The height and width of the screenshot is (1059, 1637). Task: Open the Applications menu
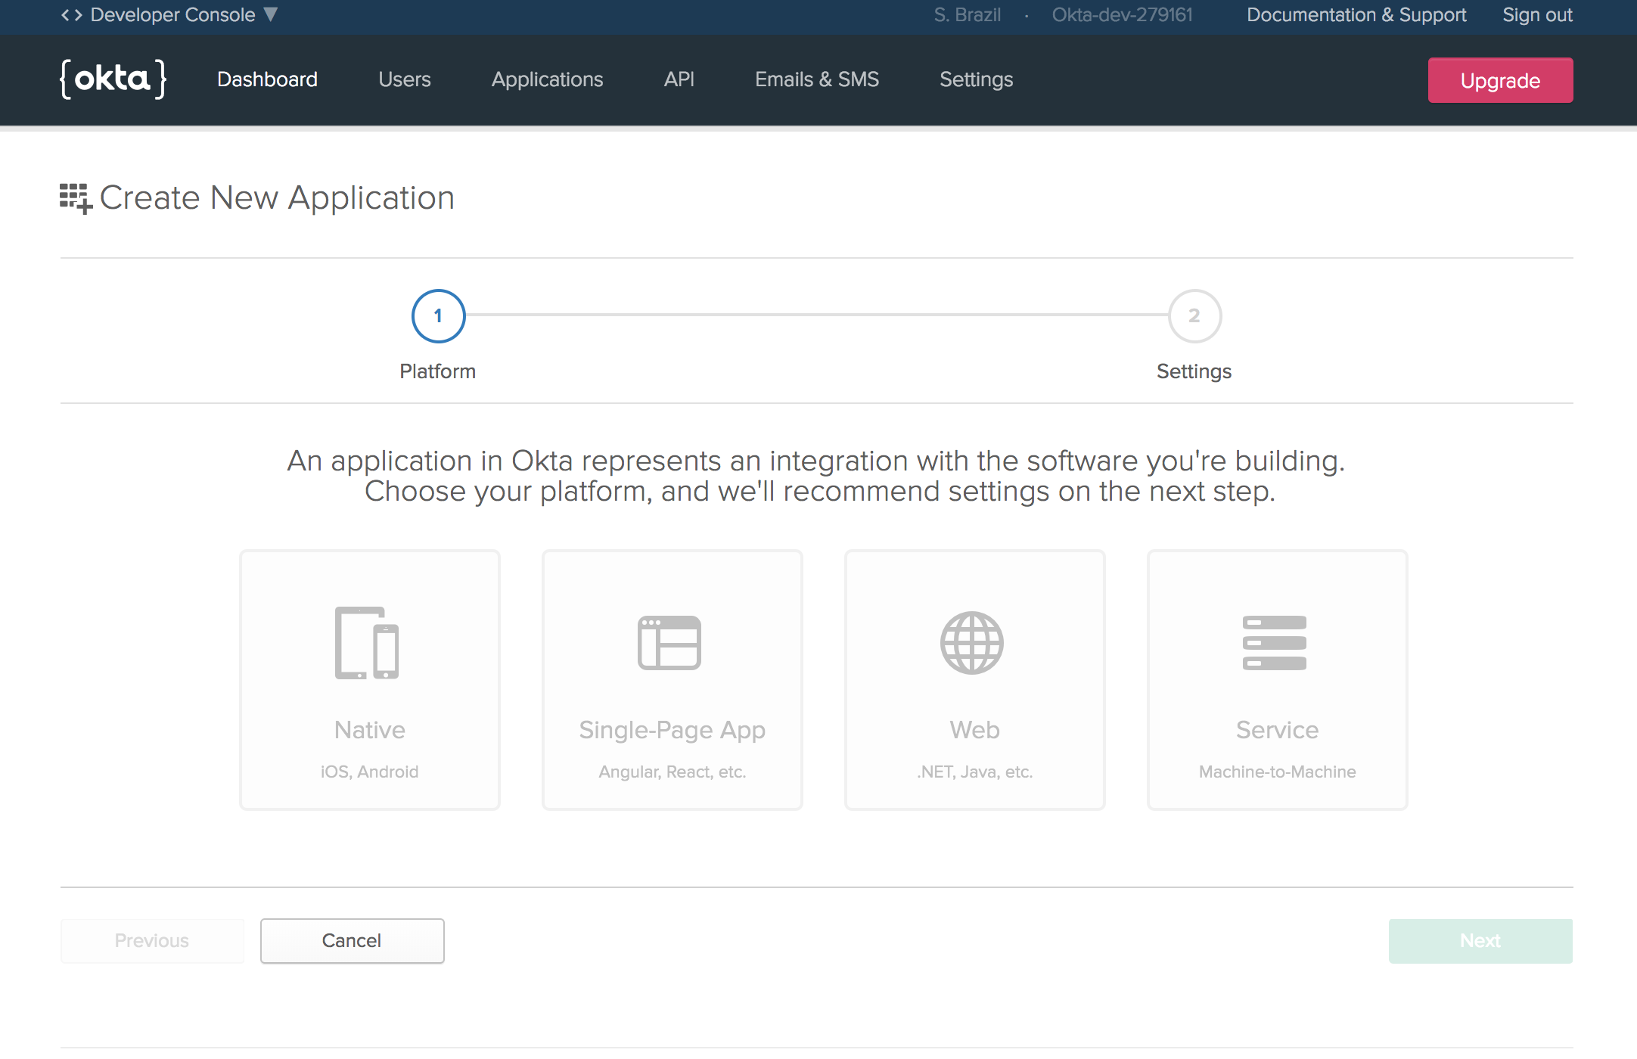547,79
